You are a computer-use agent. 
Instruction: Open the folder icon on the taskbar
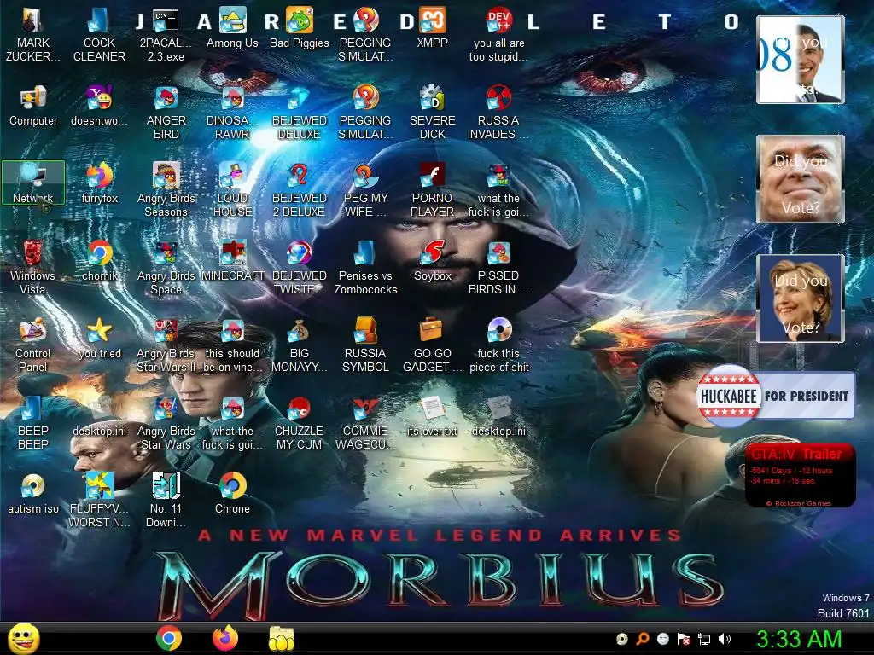(x=282, y=638)
